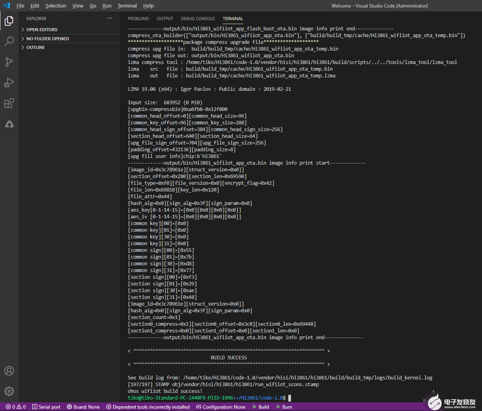Expand the No Folder Opened section

click(x=47, y=39)
